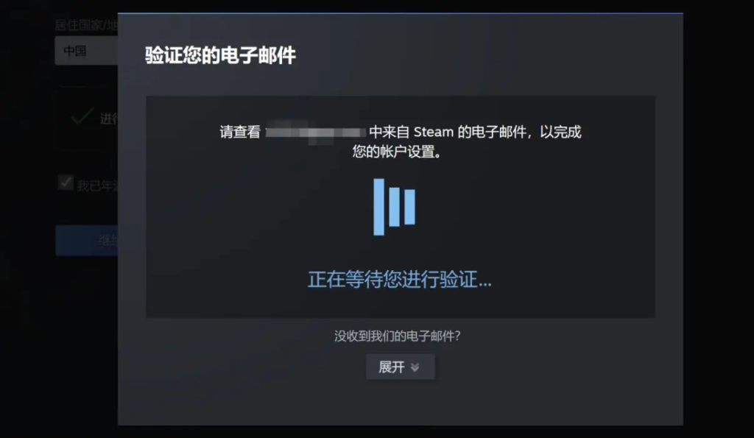The image size is (754, 438).
Task: Click the 进行 text beside the green checkmark
Action: tap(109, 119)
